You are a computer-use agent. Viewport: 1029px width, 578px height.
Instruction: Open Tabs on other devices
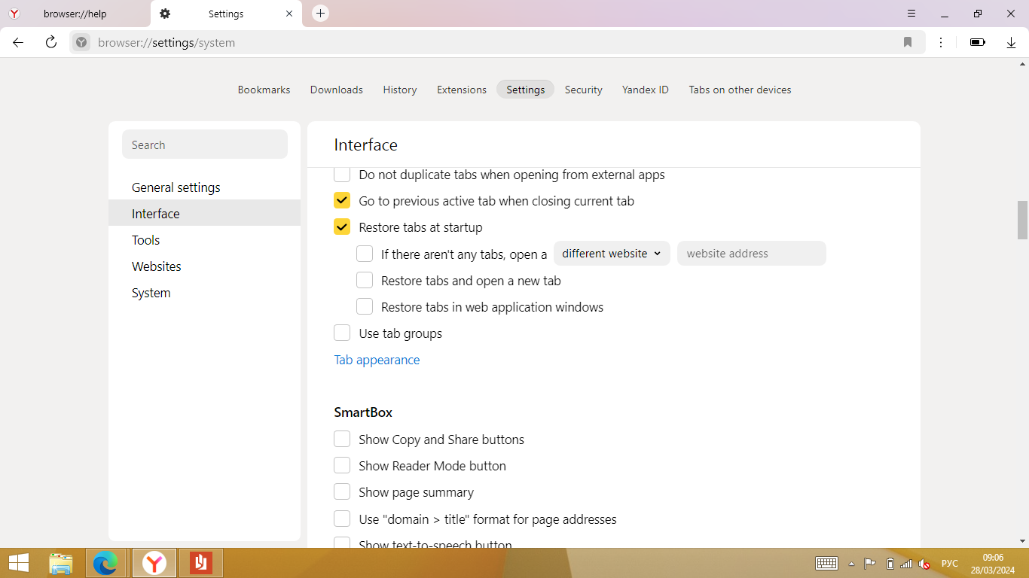tap(740, 90)
